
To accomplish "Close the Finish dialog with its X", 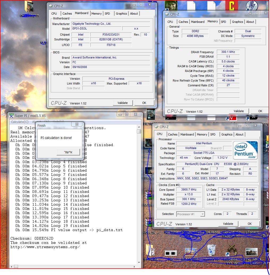I will 77,124.
